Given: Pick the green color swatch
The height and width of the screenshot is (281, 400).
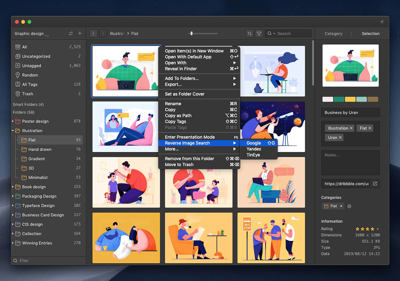Looking at the screenshot, I should click(339, 100).
